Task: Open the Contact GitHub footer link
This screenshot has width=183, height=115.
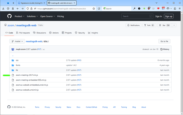Action: click(x=91, y=107)
